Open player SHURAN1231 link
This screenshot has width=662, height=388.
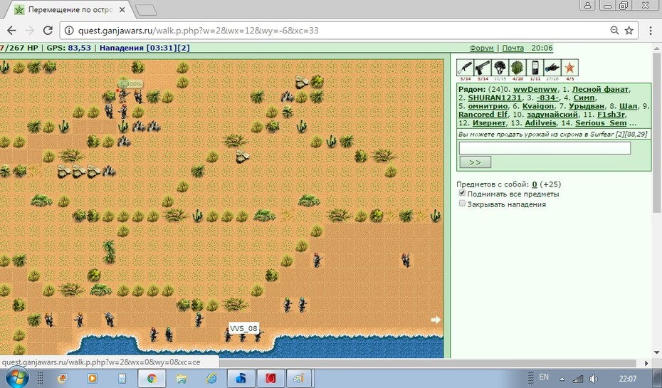[495, 98]
